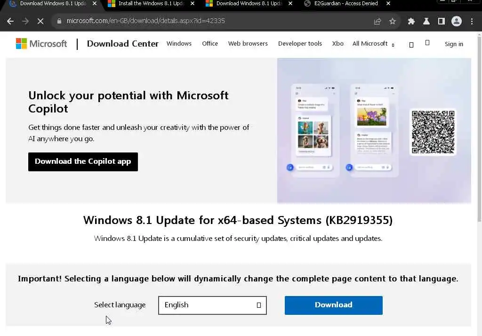Switch to Install the Windows 8.1 Update tab
The width and height of the screenshot is (482, 336).
151,3
